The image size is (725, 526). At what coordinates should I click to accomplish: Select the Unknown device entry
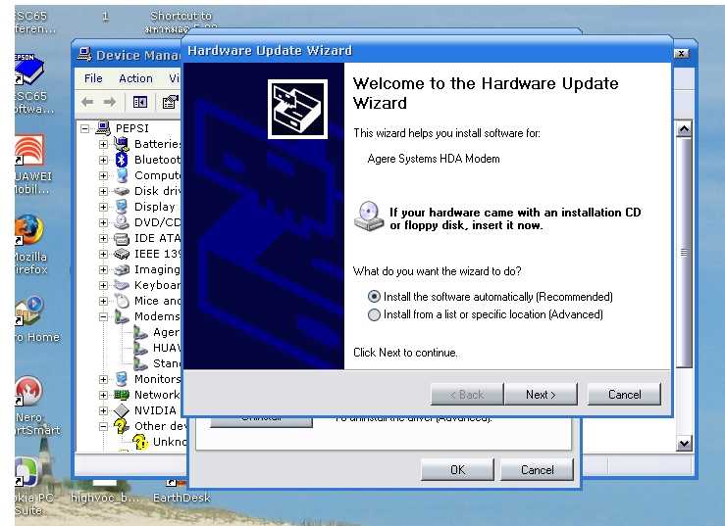(x=160, y=442)
